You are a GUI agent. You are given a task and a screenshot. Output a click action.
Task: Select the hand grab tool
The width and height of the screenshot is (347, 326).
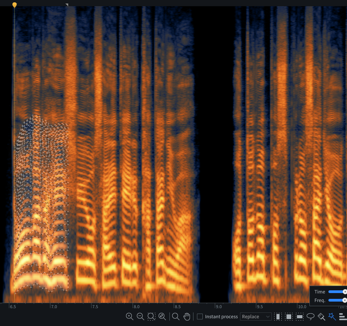click(187, 317)
